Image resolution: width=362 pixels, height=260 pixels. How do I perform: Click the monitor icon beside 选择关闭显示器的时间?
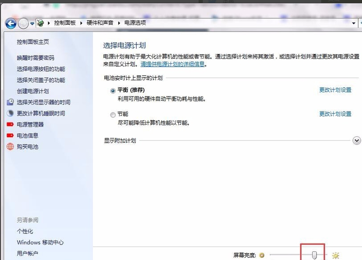tap(10, 102)
